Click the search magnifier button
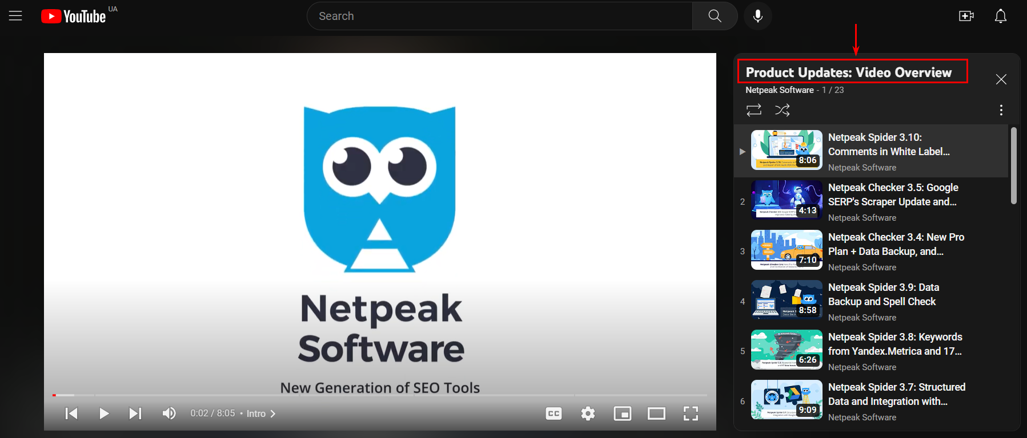The height and width of the screenshot is (438, 1027). (715, 16)
